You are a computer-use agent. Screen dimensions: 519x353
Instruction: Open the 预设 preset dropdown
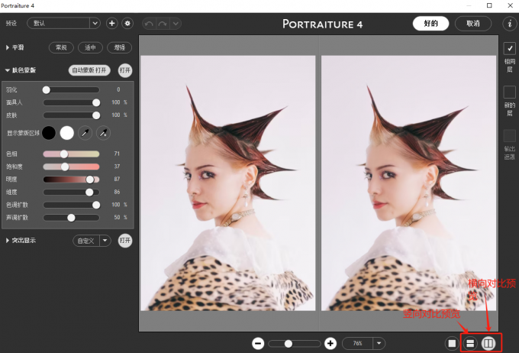coord(63,23)
